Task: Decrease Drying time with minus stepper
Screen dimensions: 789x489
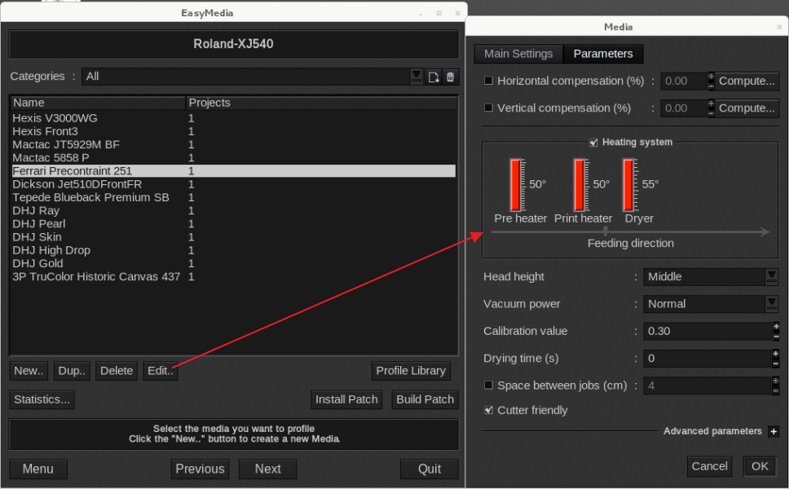Action: (776, 363)
